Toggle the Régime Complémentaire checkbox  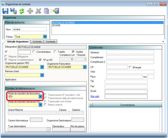6,60
